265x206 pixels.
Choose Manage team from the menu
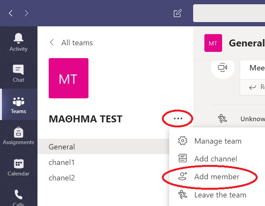pos(217,141)
